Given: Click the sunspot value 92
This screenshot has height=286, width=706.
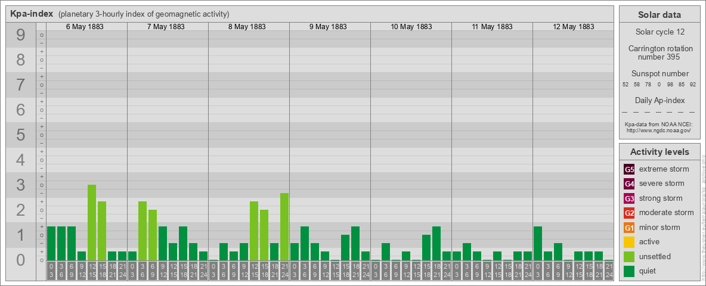Looking at the screenshot, I should (x=692, y=85).
